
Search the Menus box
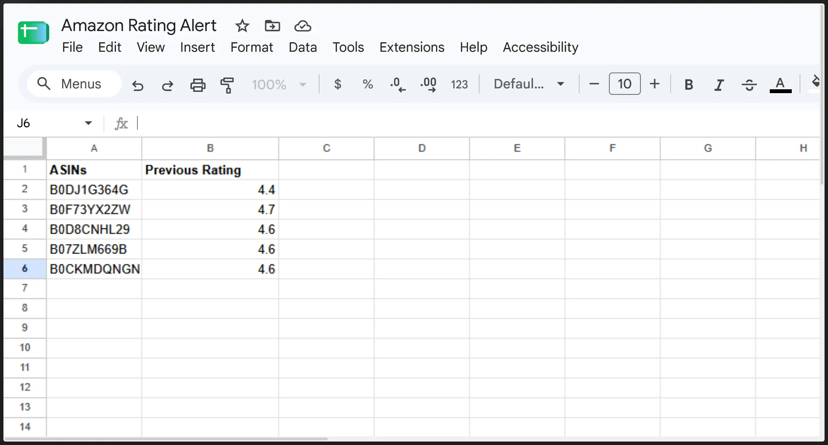tap(74, 84)
